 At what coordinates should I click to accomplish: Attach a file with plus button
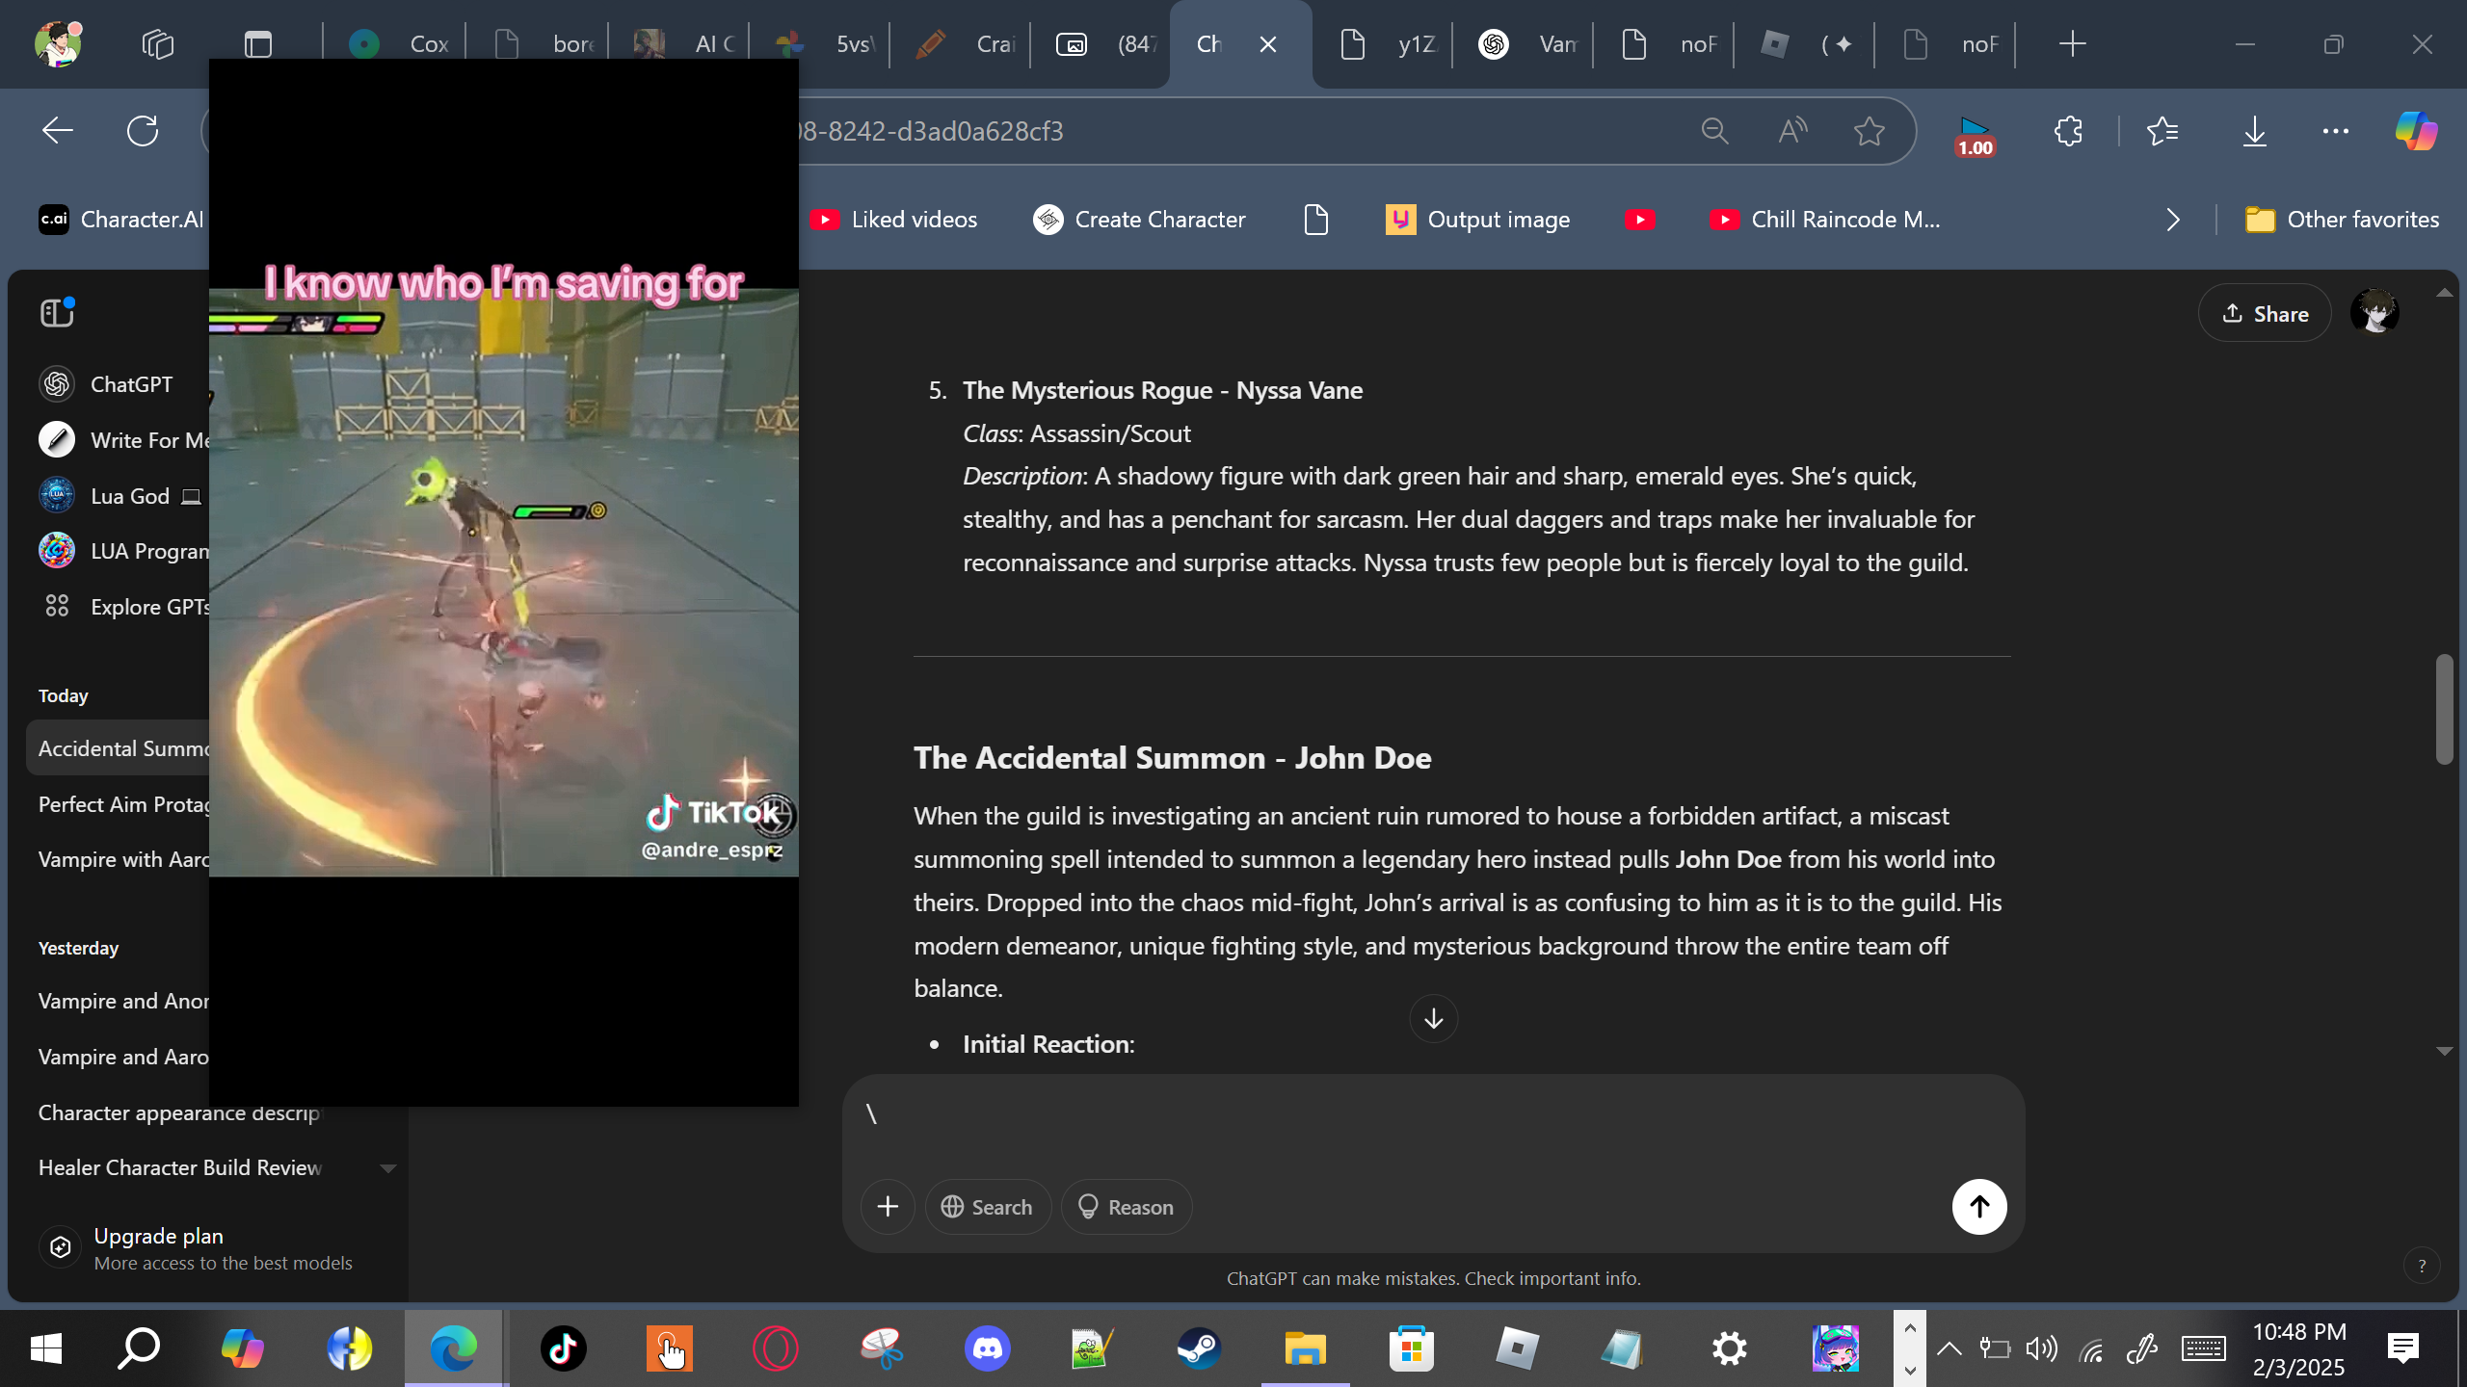pos(888,1207)
